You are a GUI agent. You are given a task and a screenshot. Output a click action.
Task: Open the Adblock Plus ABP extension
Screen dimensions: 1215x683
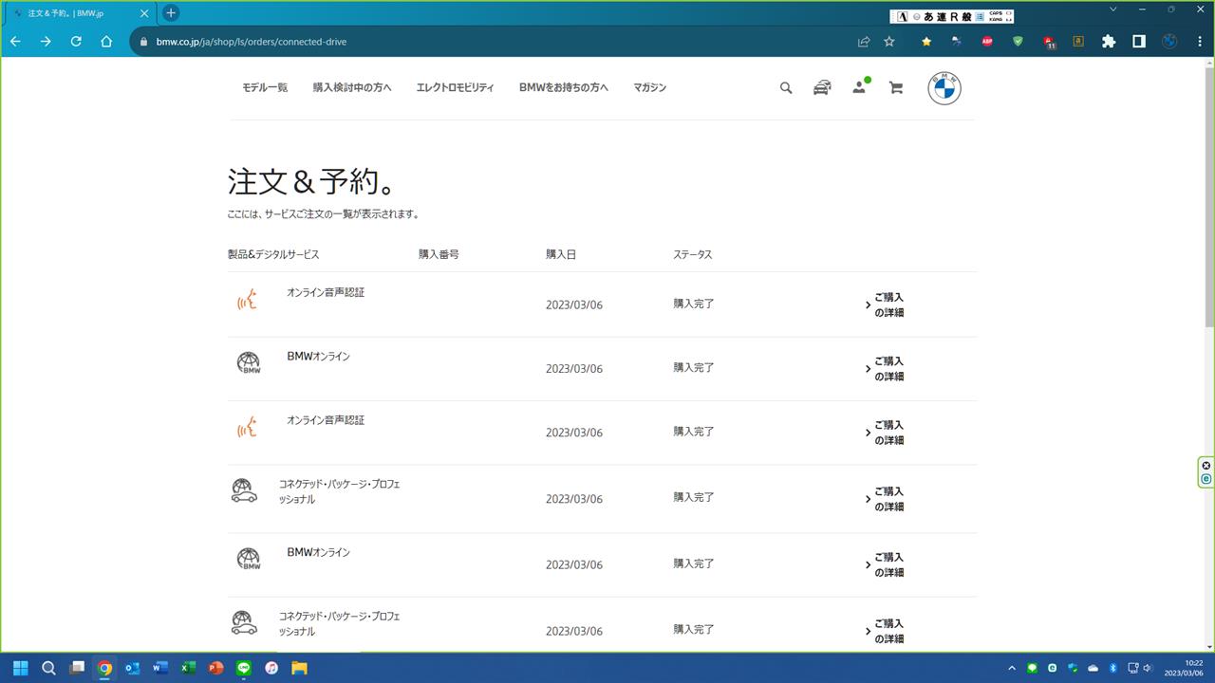[x=987, y=42]
